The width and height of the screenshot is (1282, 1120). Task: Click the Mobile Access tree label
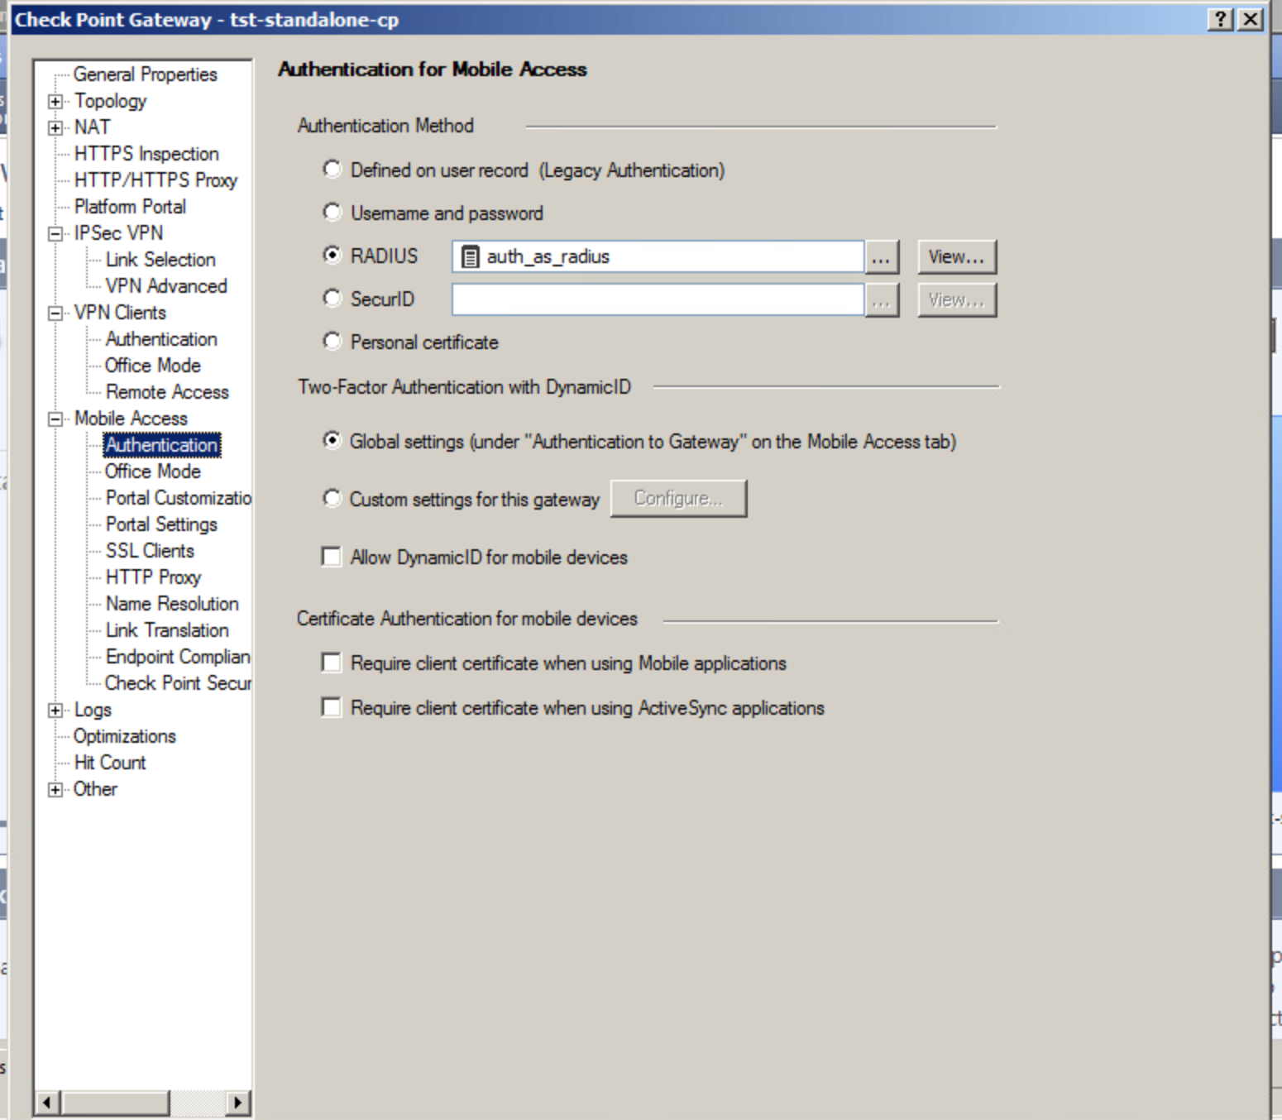point(131,419)
